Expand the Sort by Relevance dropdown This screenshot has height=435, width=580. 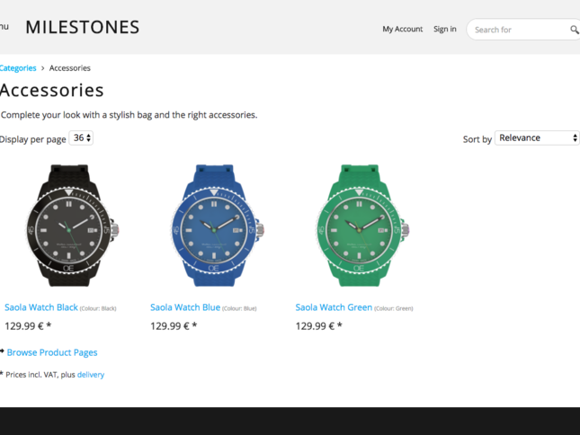pyautogui.click(x=537, y=138)
